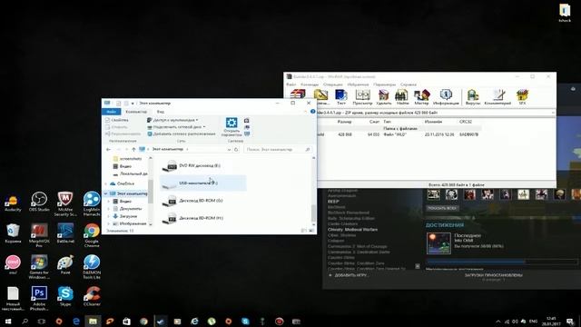Select Chivalry: Medieval Warfare in Steam library
Screen dimensions: 581x327
(352, 230)
